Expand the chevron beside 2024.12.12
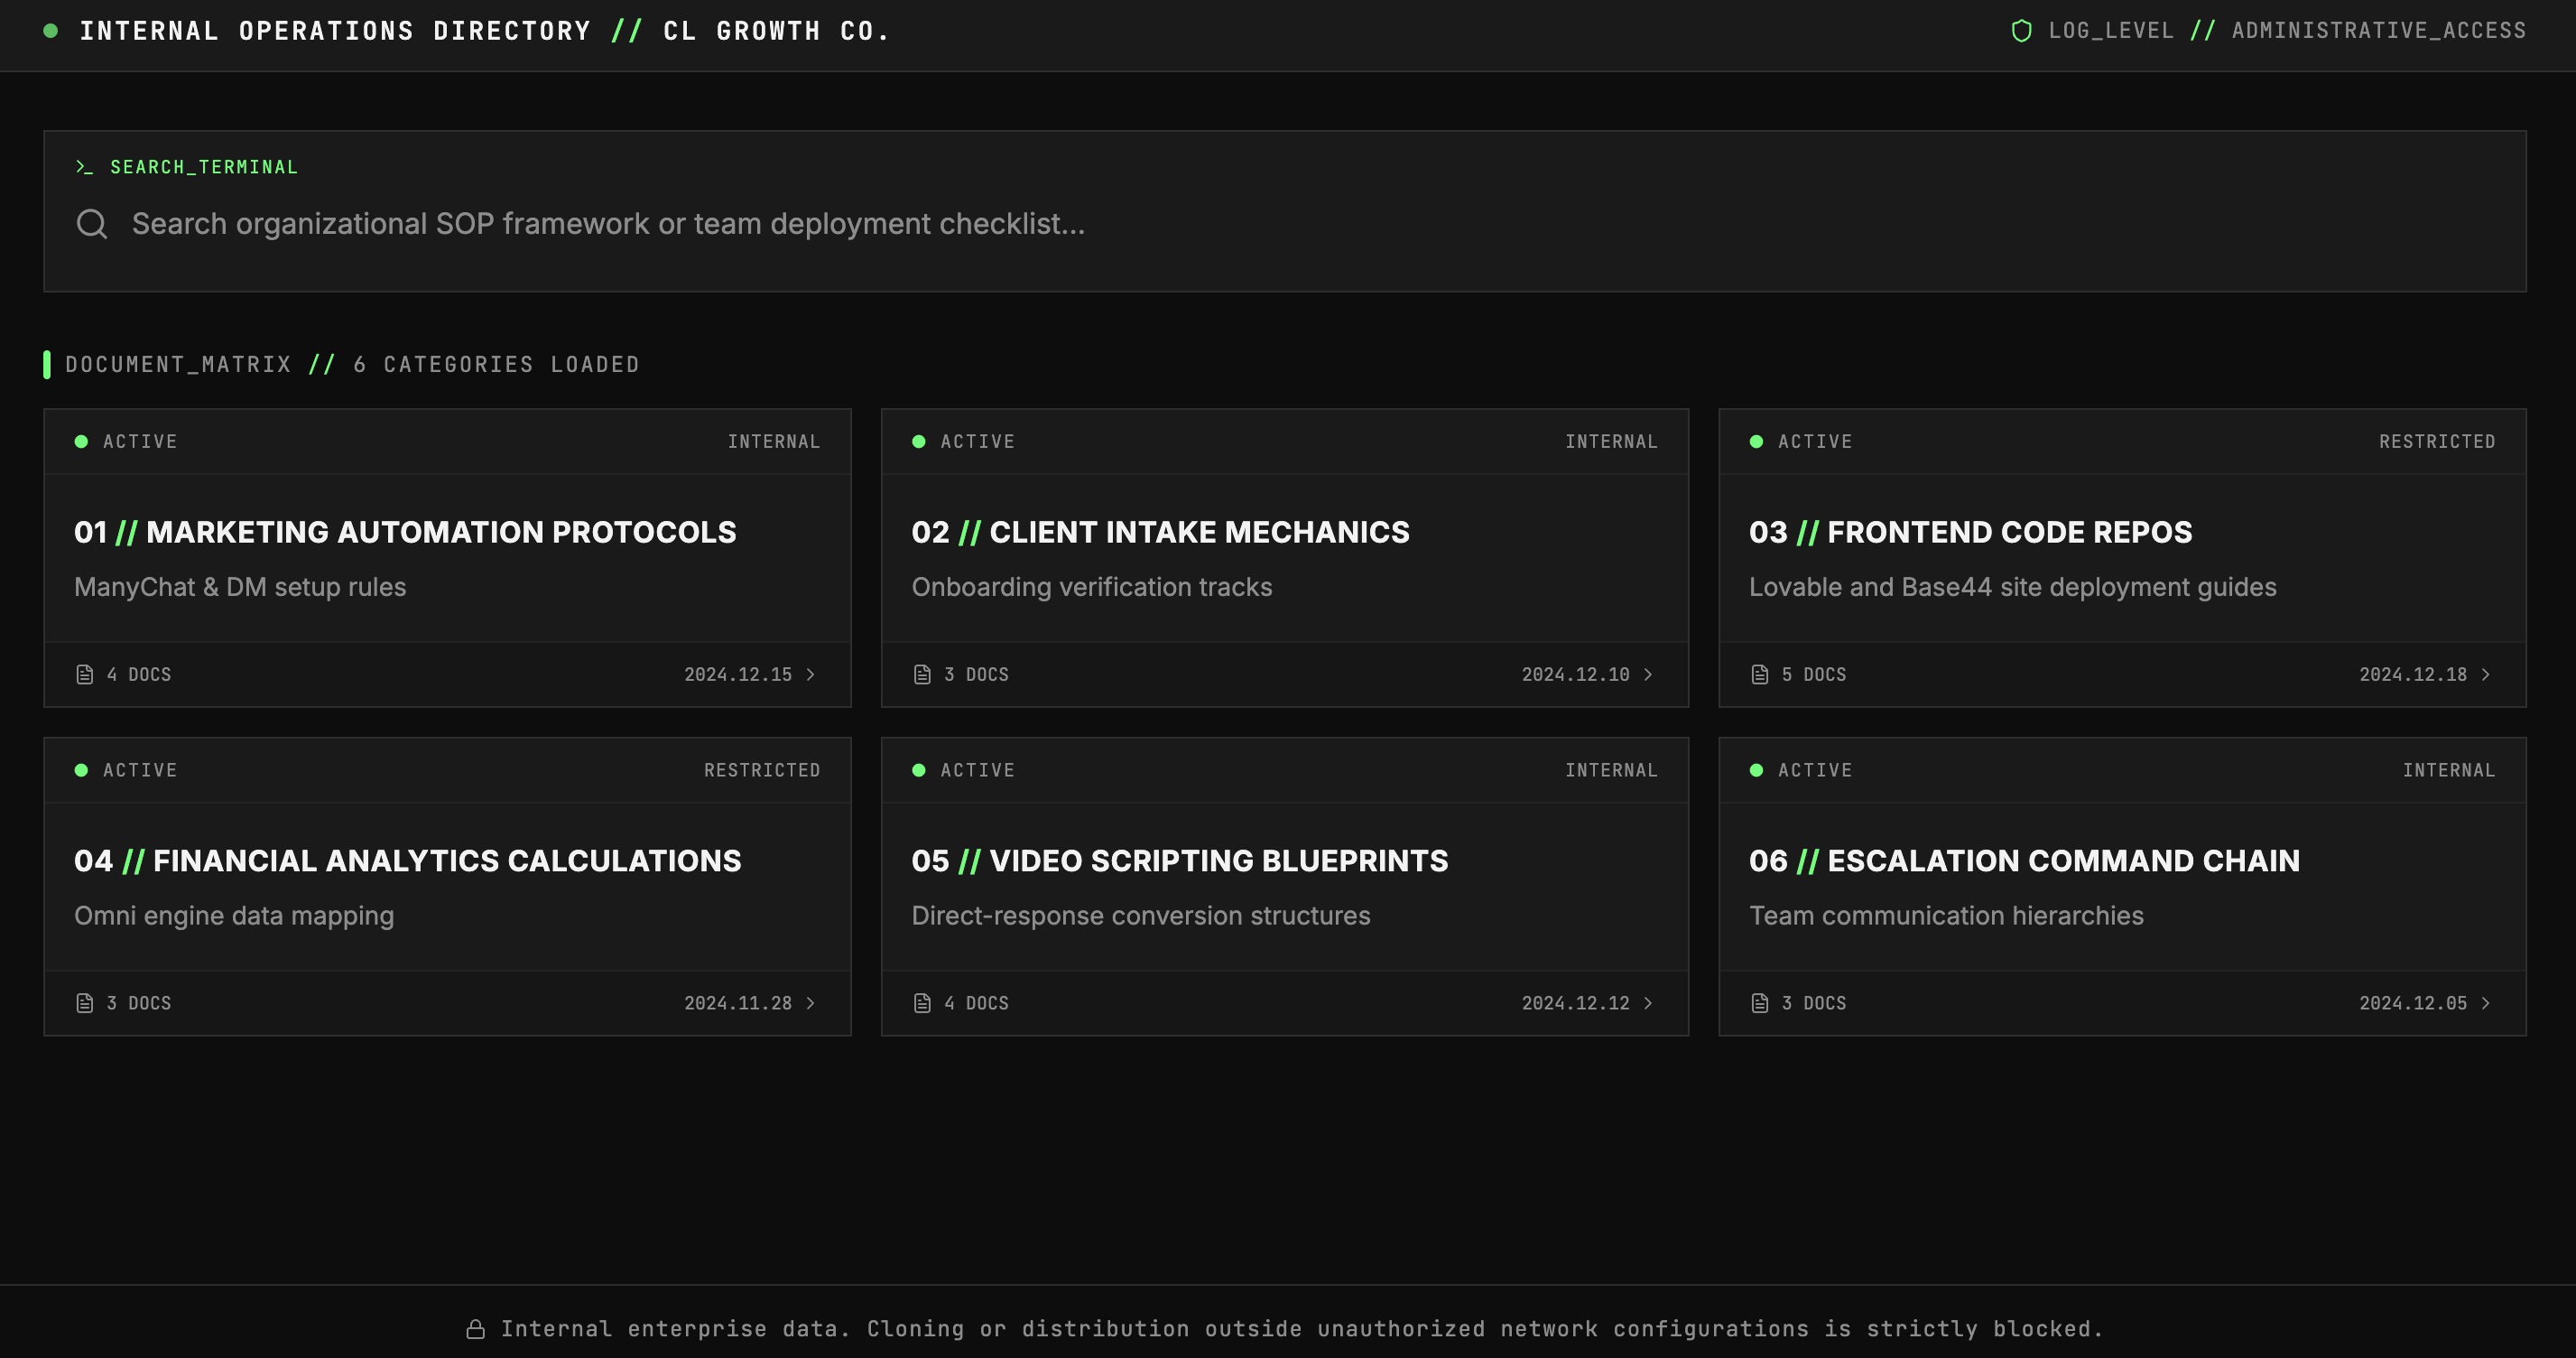This screenshot has width=2576, height=1358. pos(1648,1003)
